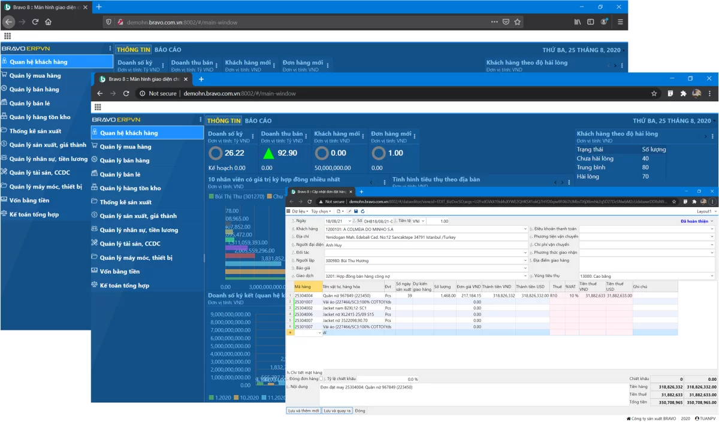The width and height of the screenshot is (719, 422).
Task: Reload page in the Chrome main window
Action: (126, 93)
